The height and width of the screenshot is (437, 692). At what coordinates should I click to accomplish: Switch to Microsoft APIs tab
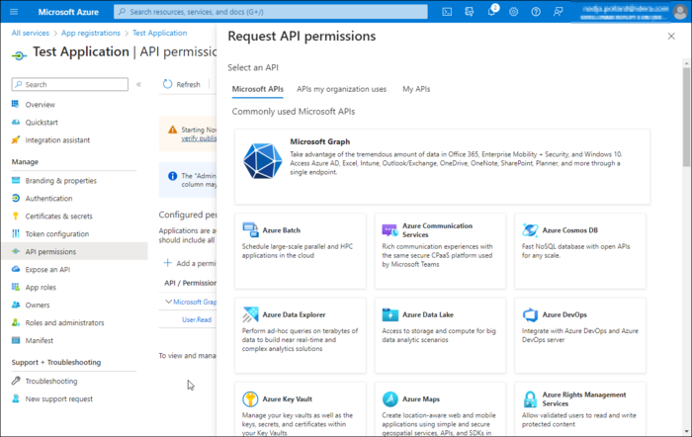[x=258, y=89]
